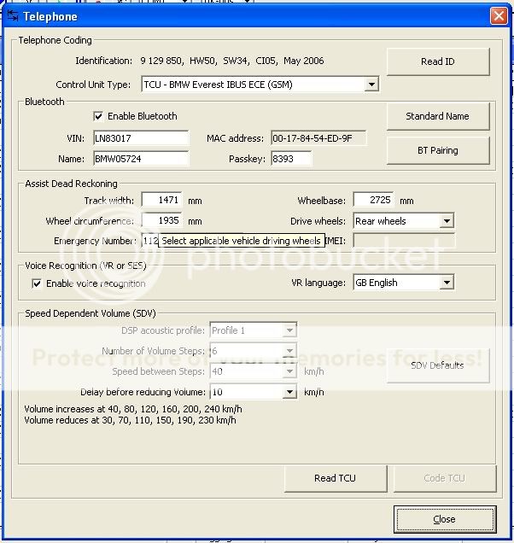This screenshot has height=543, width=514.
Task: Click into the VIN input field
Action: point(140,138)
